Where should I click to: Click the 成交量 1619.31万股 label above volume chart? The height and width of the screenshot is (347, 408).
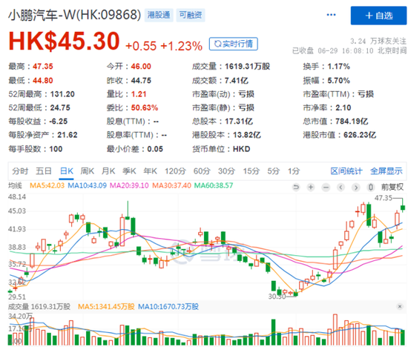[x=39, y=306]
